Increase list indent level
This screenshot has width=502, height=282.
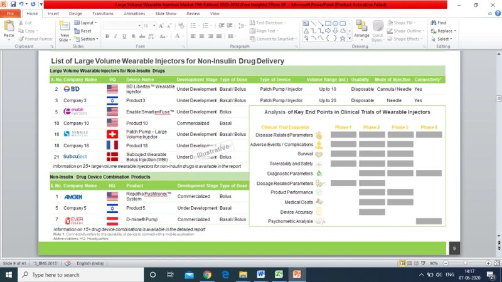230,26
